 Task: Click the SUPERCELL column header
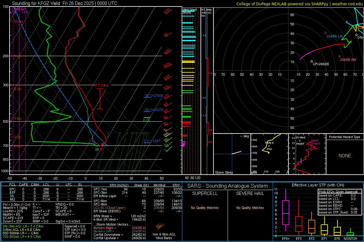coord(205,193)
